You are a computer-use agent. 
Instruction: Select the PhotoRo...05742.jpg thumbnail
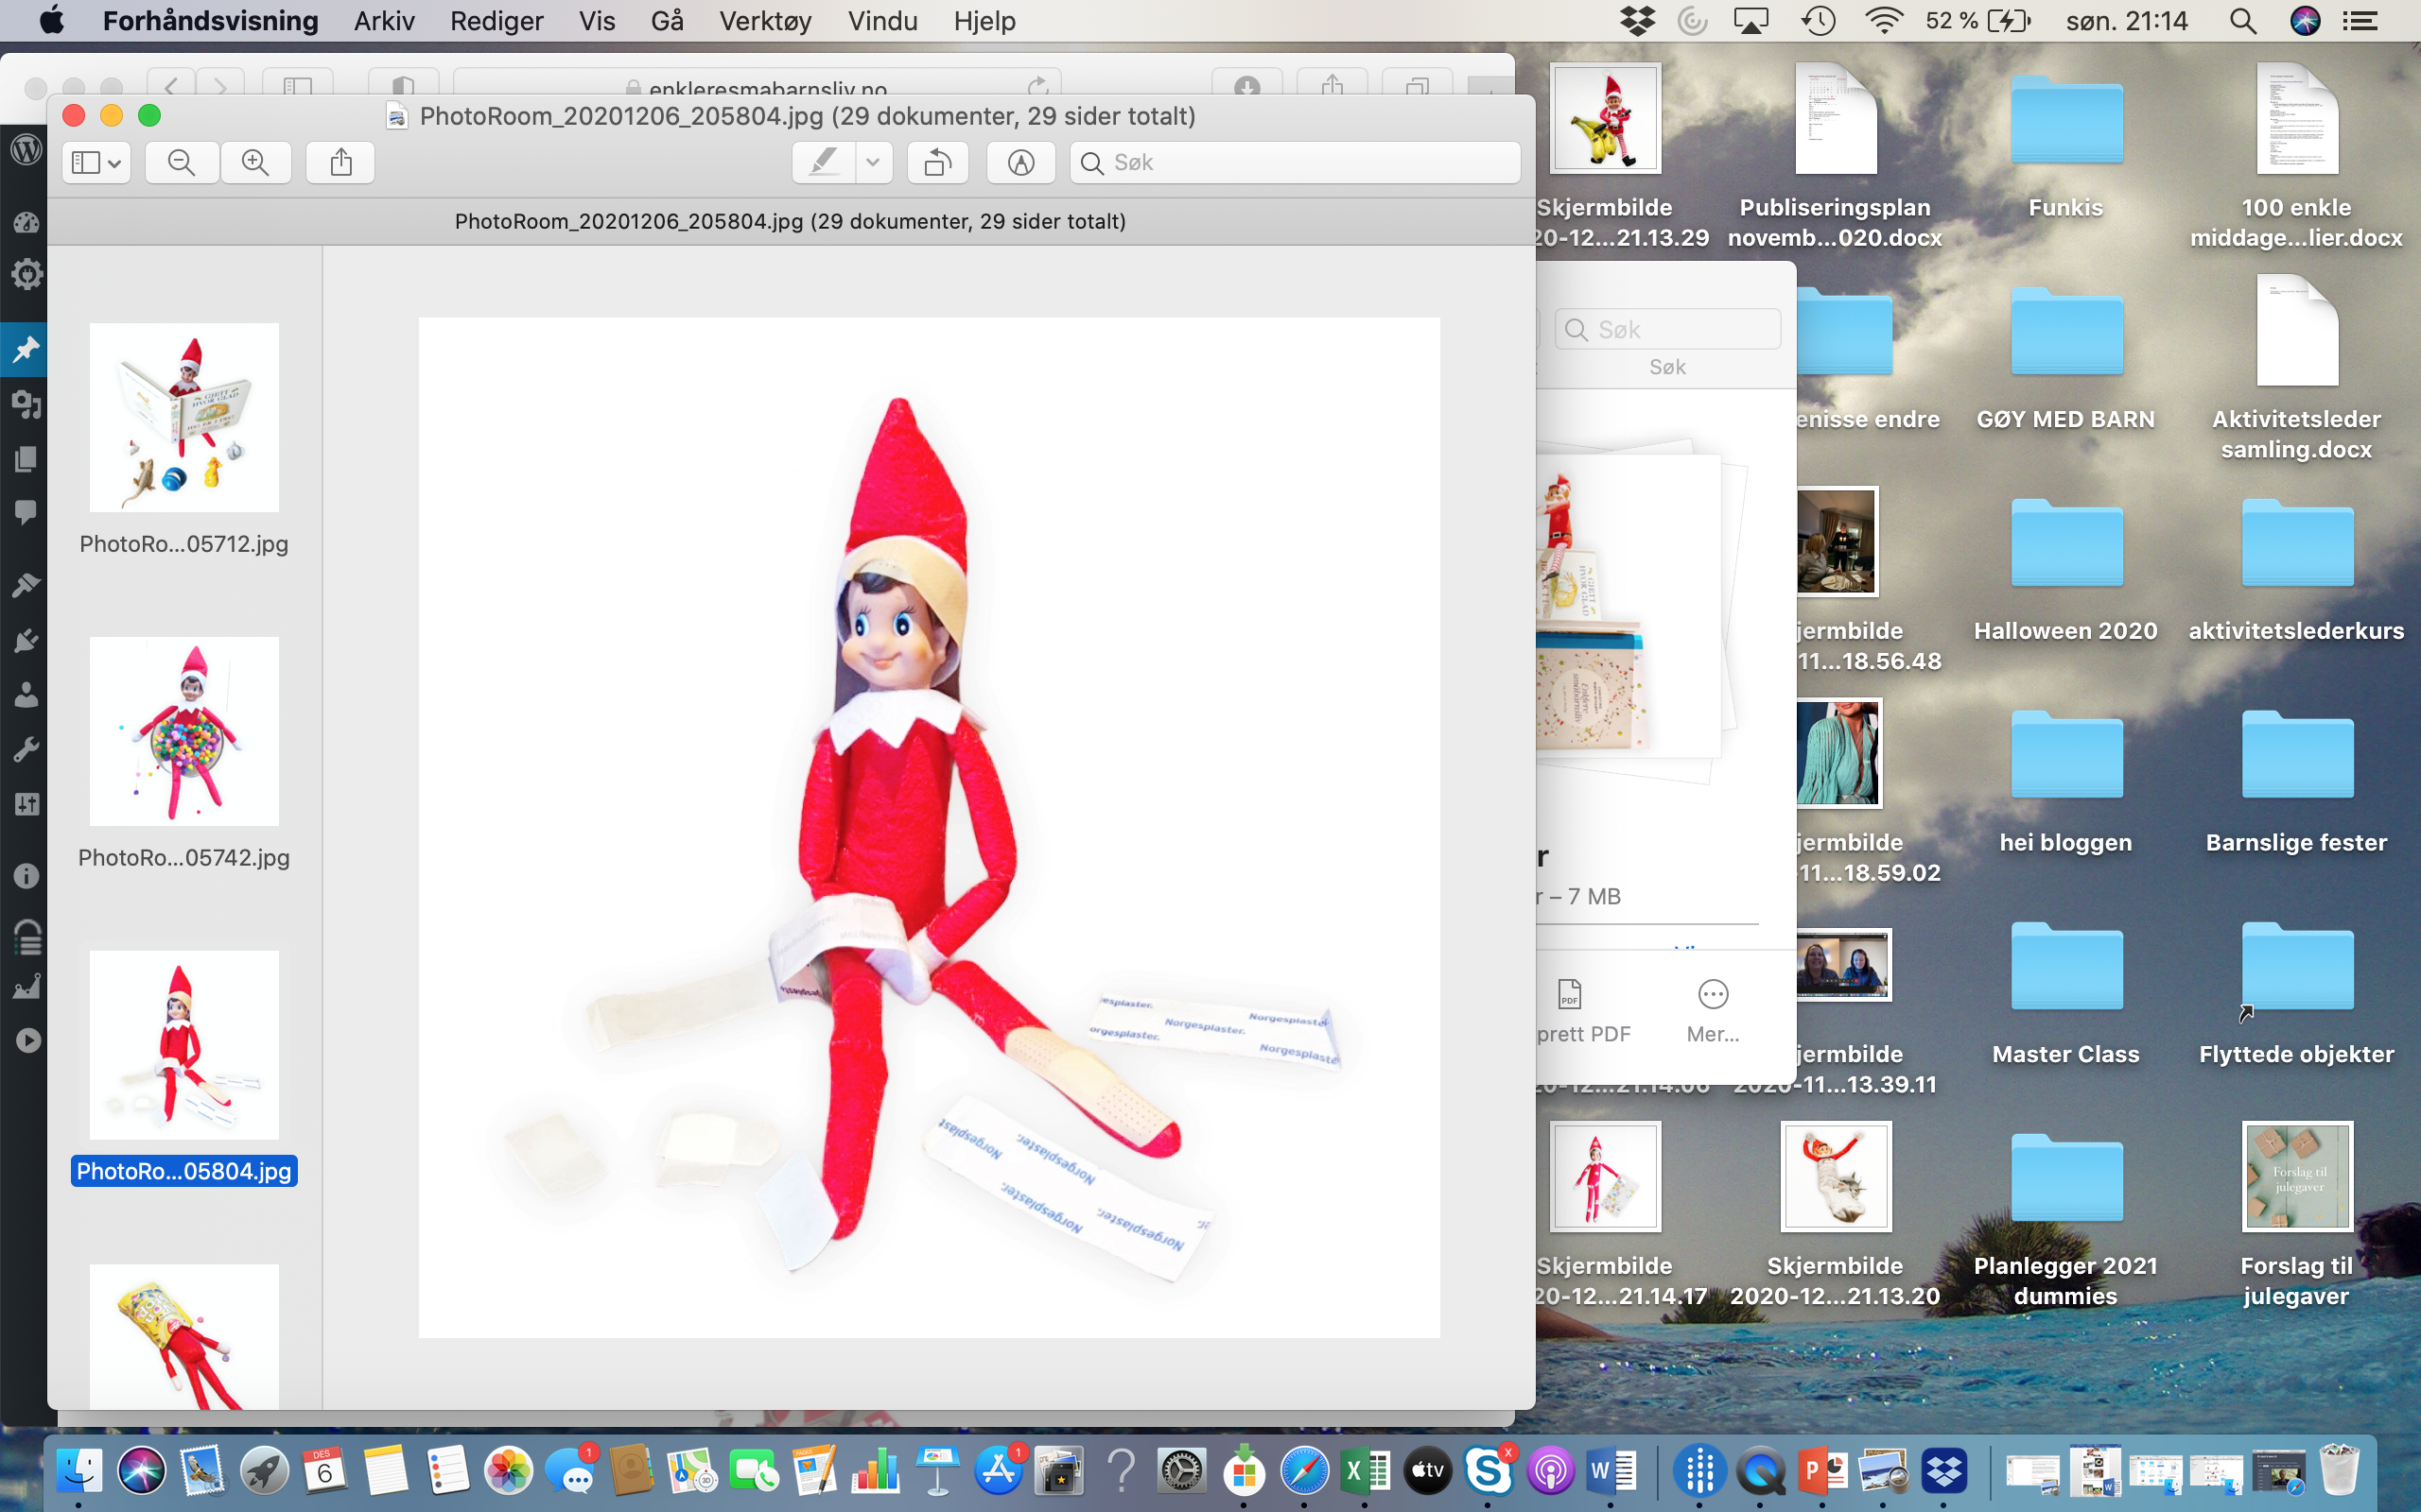pos(184,731)
